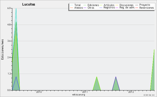Click the x-axis year label "2011"
The width and height of the screenshot is (157, 97).
[85, 92]
